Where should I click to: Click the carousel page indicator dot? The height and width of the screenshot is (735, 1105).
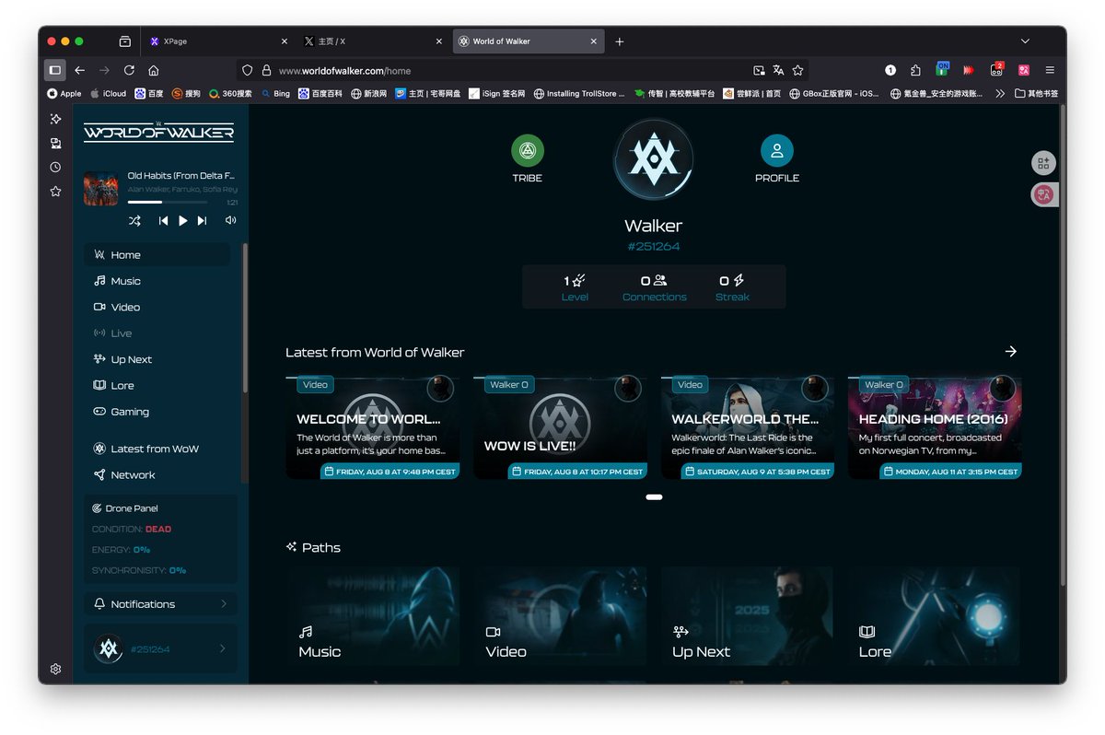[x=654, y=497]
